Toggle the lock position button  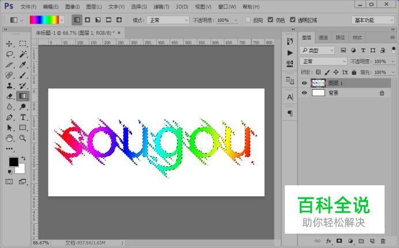tap(336, 73)
